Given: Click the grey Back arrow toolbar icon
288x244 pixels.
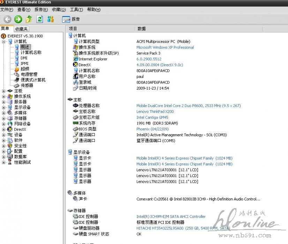Looking at the screenshot, I should click(7, 19).
